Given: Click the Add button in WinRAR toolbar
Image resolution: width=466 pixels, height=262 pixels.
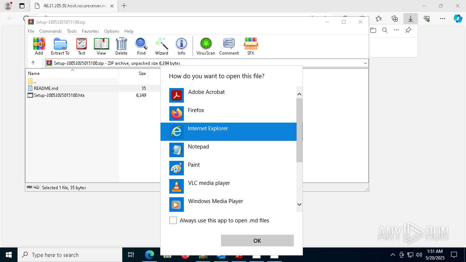Looking at the screenshot, I should point(39,46).
